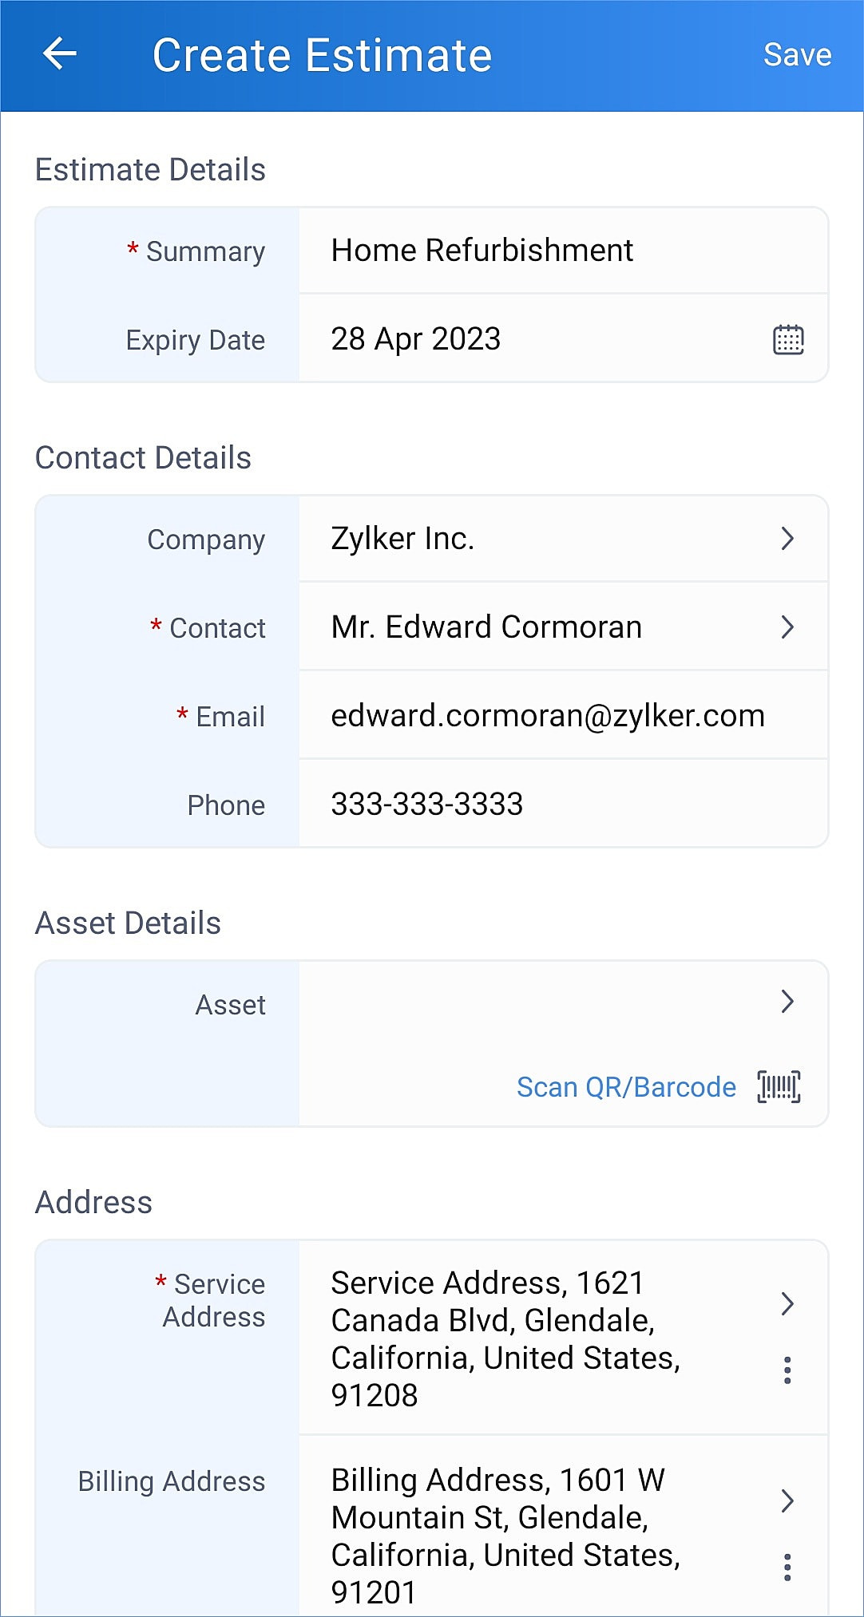Select the 28 Apr 2023 expiry date
This screenshot has width=864, height=1617.
[x=416, y=339]
